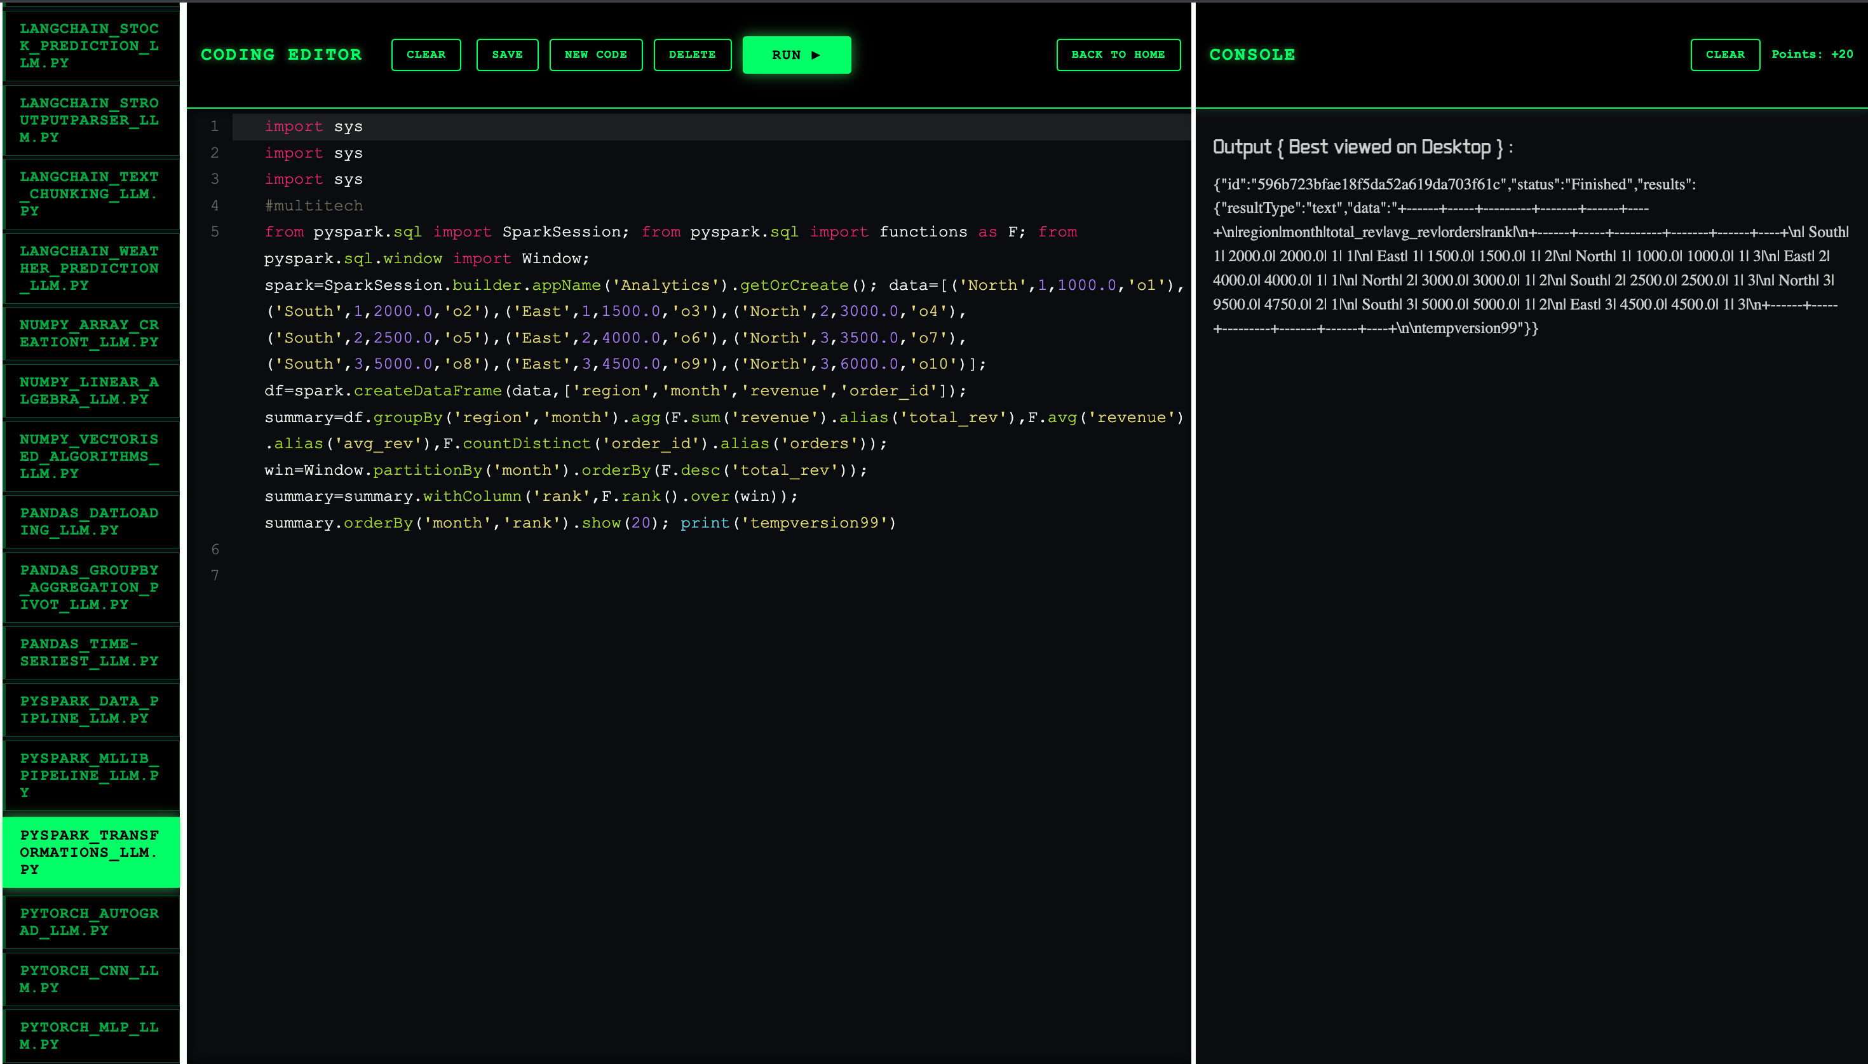
Task: Clear the coding editor contents
Action: [x=426, y=55]
